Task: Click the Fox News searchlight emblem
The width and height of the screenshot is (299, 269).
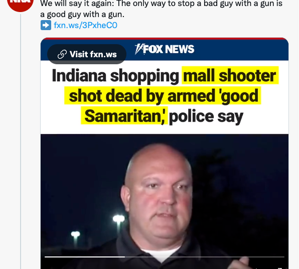Action: tap(138, 49)
